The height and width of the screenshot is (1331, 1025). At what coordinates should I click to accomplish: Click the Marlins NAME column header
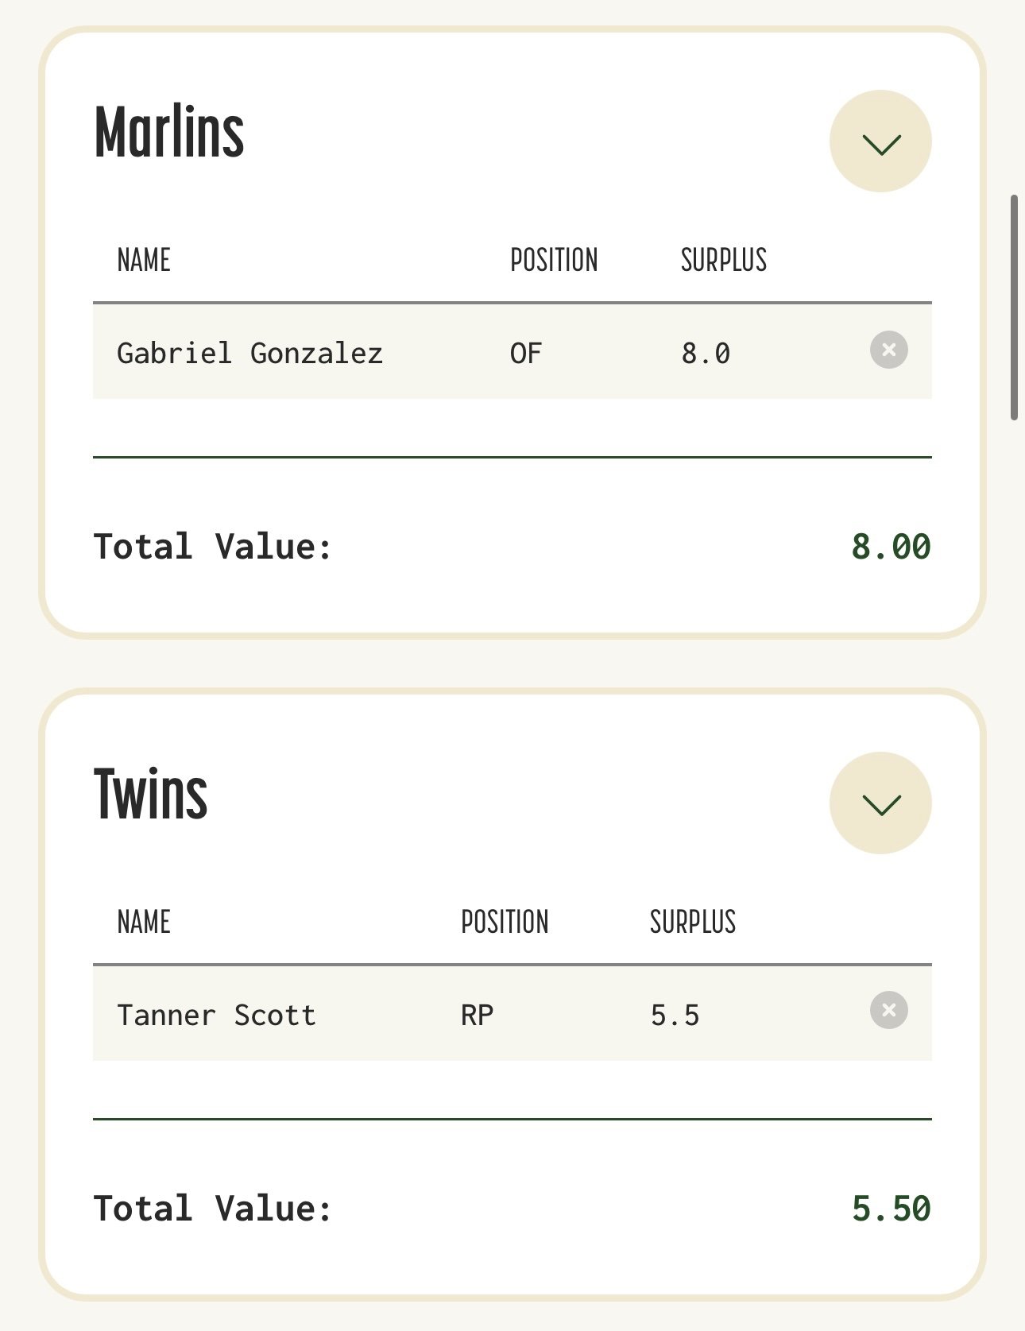tap(144, 260)
